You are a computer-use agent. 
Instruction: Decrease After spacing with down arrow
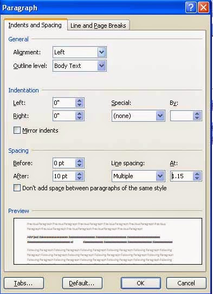click(x=80, y=178)
